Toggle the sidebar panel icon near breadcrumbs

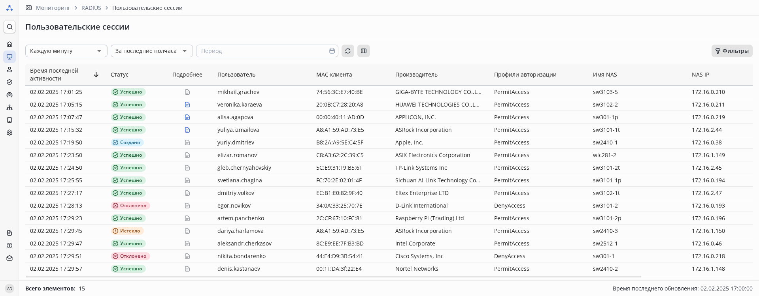point(29,8)
